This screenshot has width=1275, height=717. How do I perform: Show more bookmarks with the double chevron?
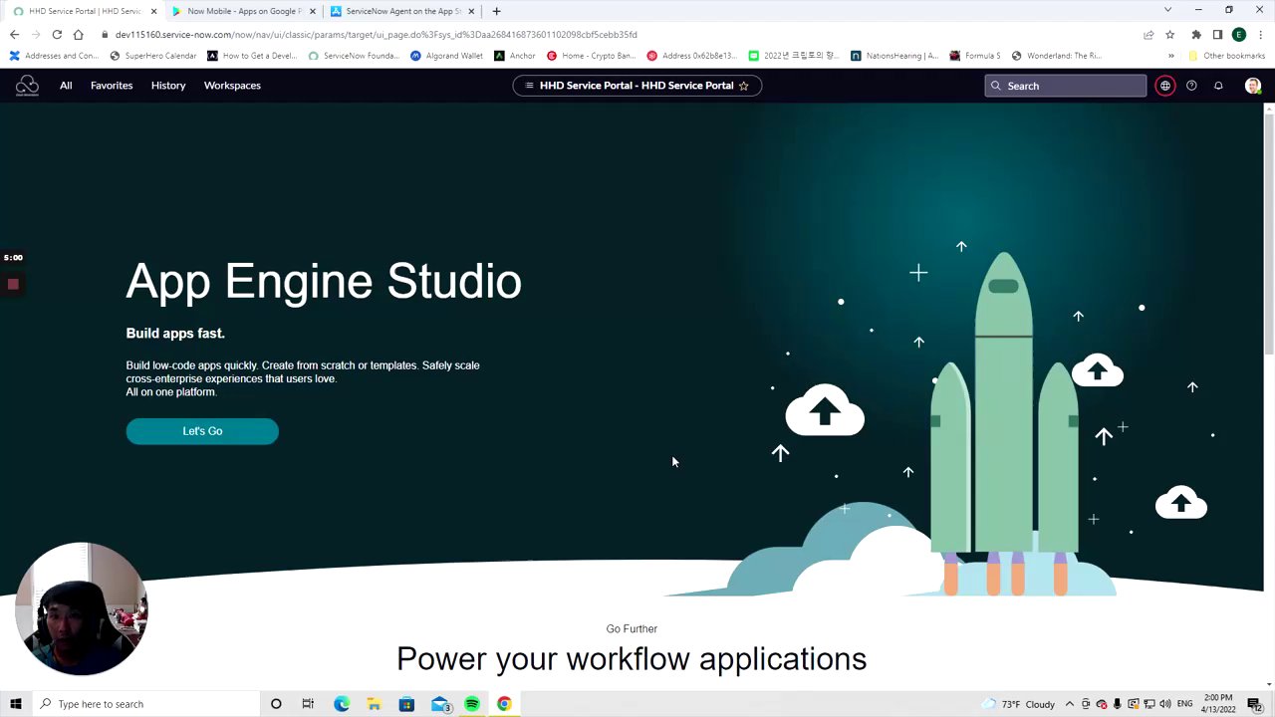pos(1170,56)
